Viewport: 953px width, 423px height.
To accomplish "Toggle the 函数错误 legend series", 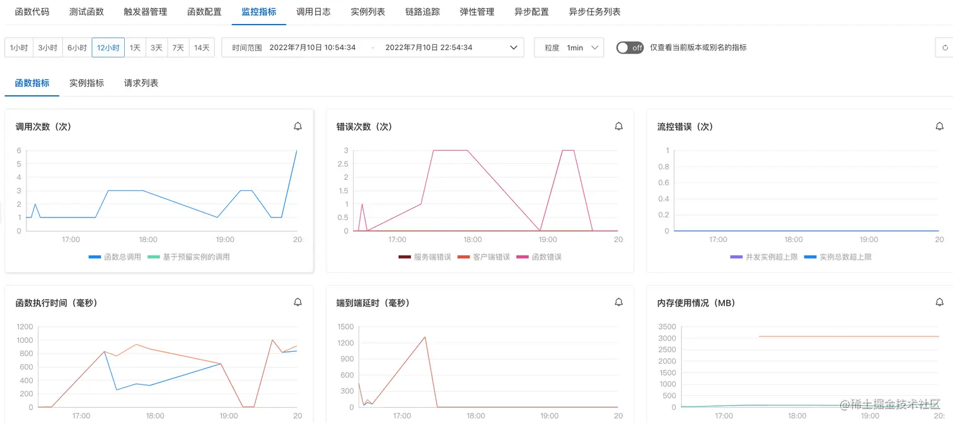I will tap(539, 257).
